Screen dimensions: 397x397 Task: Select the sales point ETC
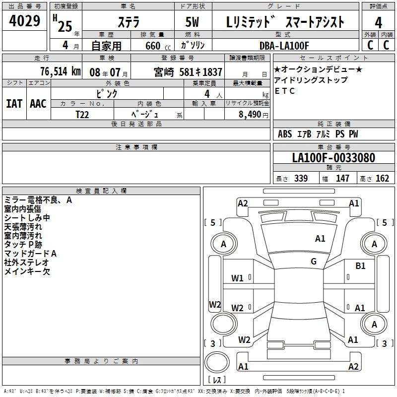pos(284,91)
